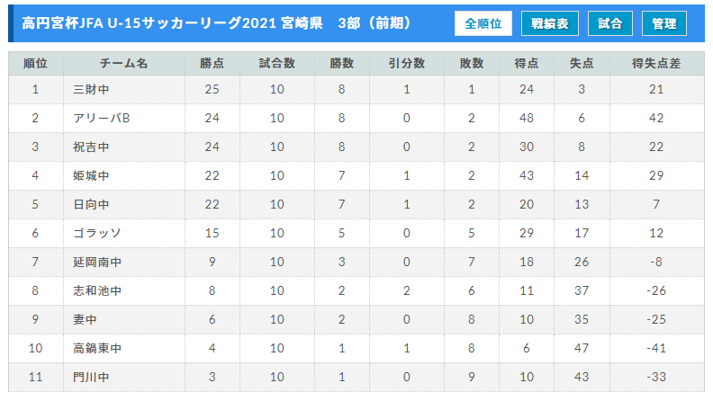Select team 門川中 row
713x401 pixels.
pyautogui.click(x=356, y=377)
